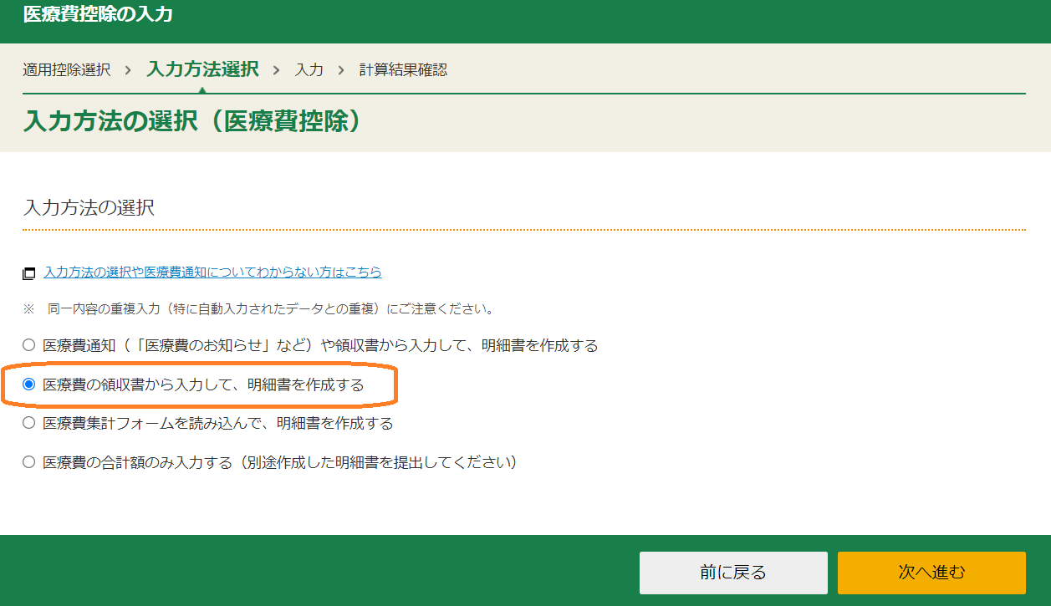Select the 医療費通知や領収書から入力 radio option

(29, 345)
